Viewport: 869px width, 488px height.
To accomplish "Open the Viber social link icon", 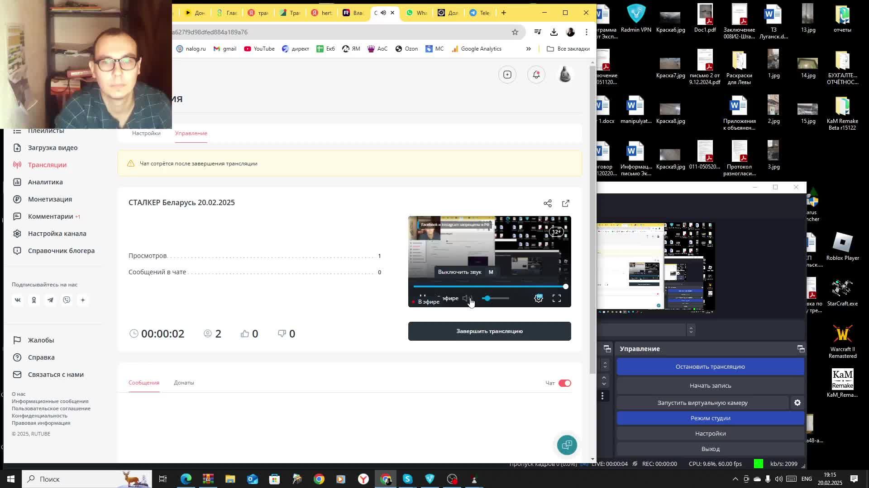I will [67, 300].
